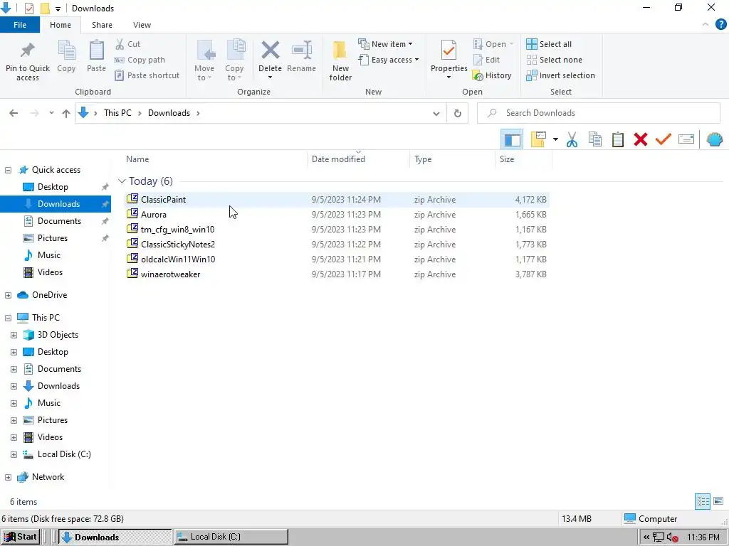Switch to large icons view in status bar

(718, 501)
